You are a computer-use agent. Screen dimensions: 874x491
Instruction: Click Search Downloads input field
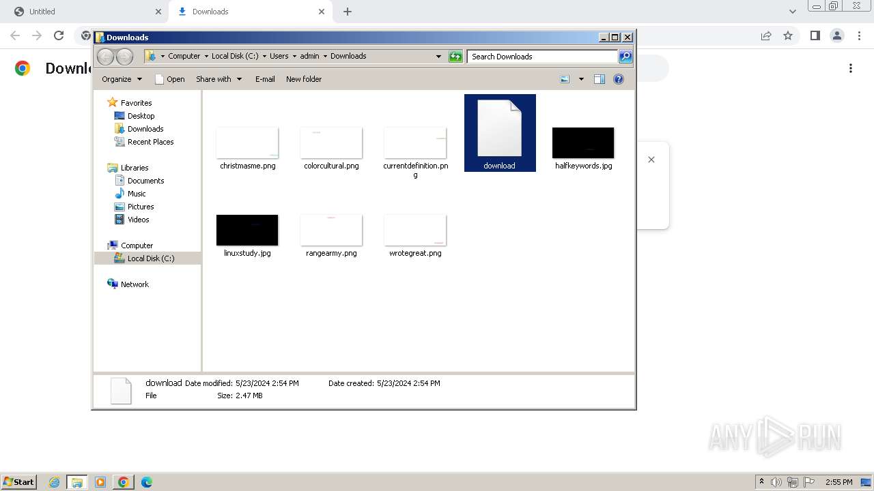pos(543,57)
